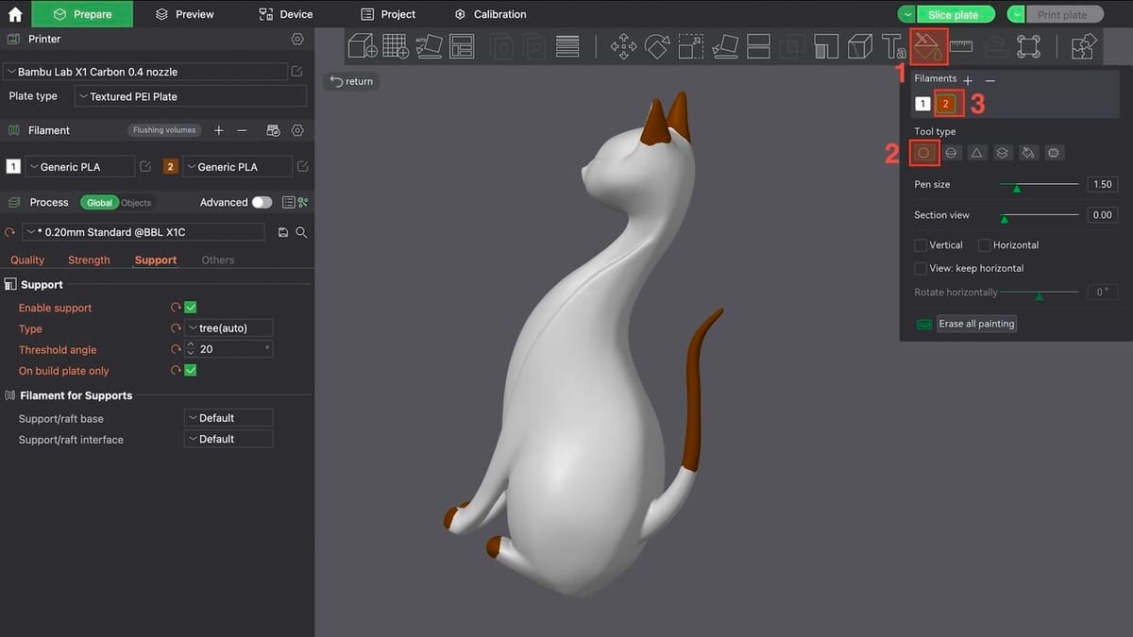Open the Plate type dropdown

pos(191,96)
